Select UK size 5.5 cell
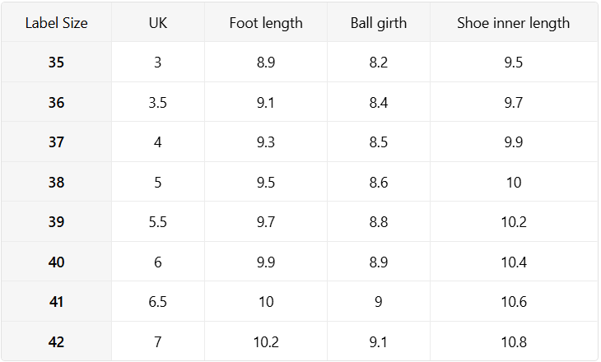 [157, 222]
